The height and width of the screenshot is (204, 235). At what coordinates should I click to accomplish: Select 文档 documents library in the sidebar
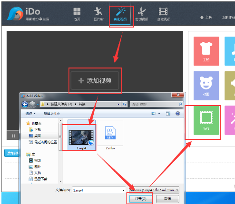35,173
